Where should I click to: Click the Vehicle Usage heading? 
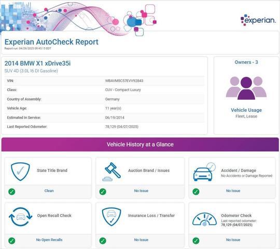pos(246,110)
